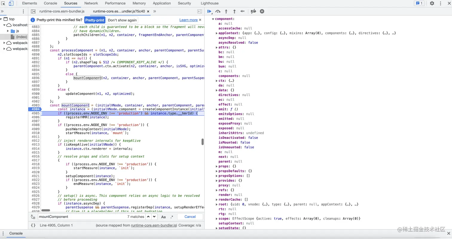Screen dimensions: 452x239
Task: Click the Pretty-print button
Action: 95,20
